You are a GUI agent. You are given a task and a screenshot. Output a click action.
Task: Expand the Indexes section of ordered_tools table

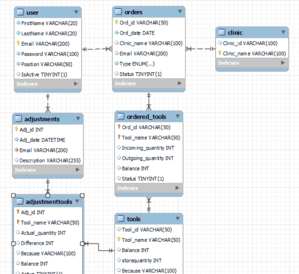177,188
